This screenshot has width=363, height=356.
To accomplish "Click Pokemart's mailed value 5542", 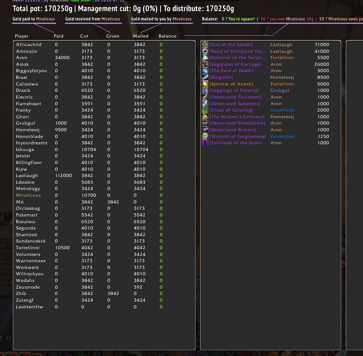I will click(x=140, y=215).
